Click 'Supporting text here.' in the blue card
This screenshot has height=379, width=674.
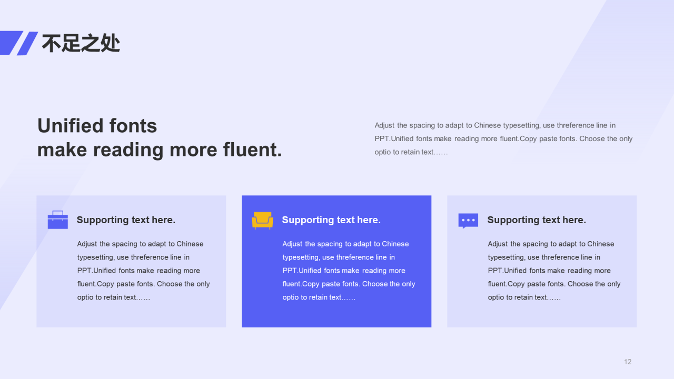(x=331, y=220)
